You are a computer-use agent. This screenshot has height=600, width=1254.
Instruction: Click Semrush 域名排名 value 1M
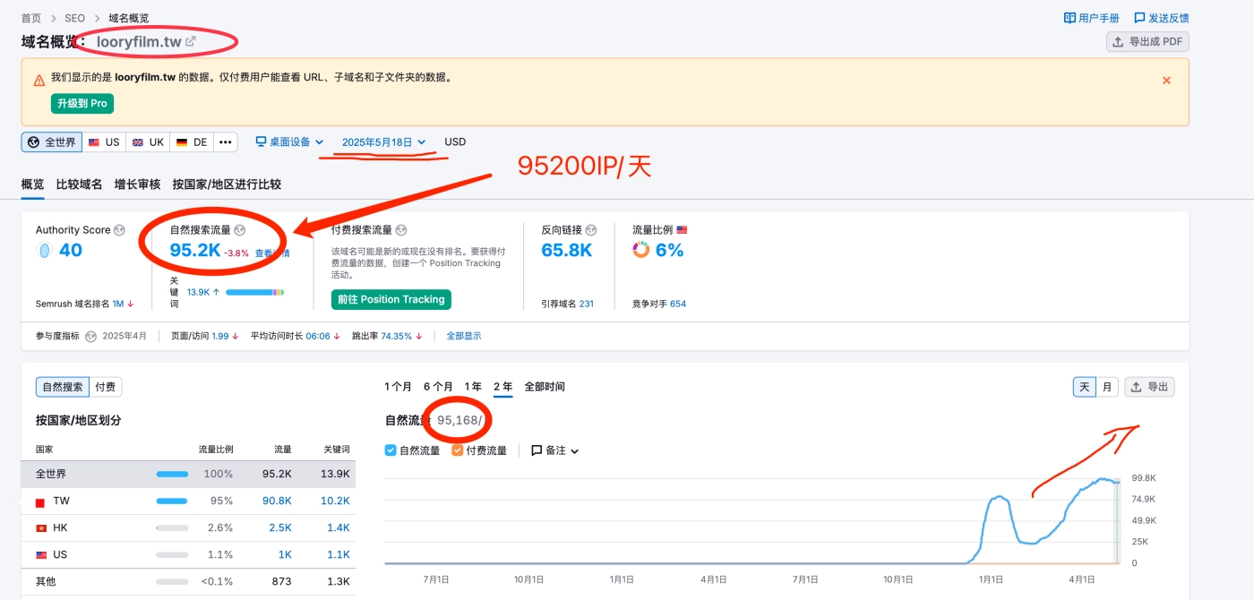[x=118, y=304]
